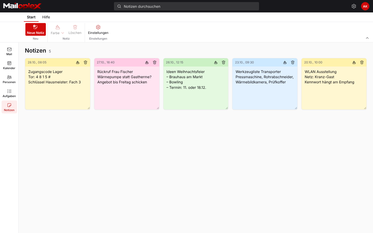Open the Farbe color dropdown
The width and height of the screenshot is (373, 233).
pos(58,30)
